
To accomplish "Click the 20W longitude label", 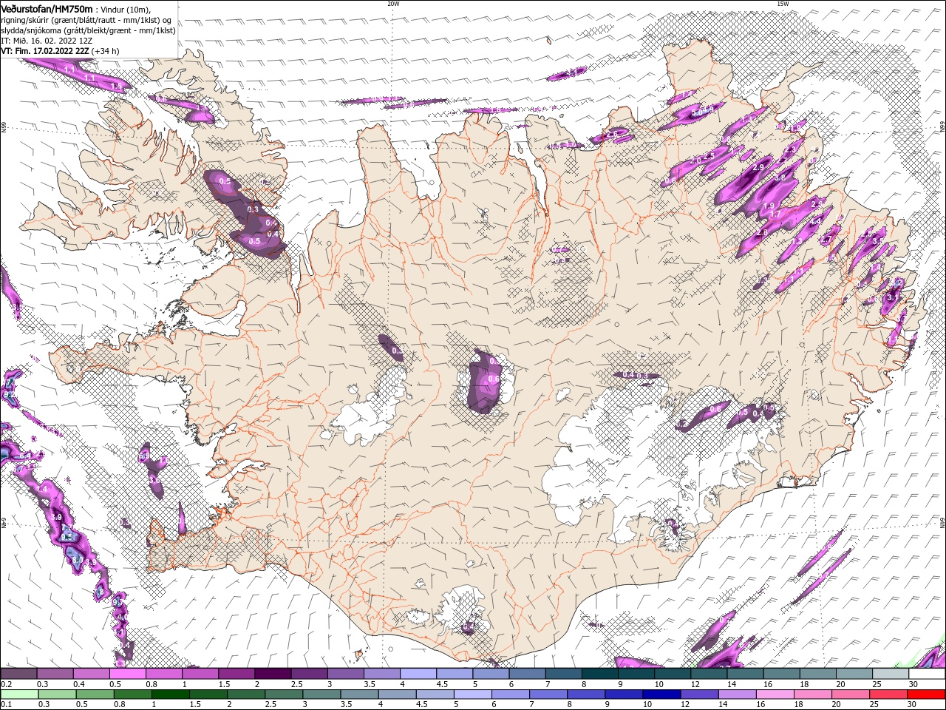I will 393,4.
